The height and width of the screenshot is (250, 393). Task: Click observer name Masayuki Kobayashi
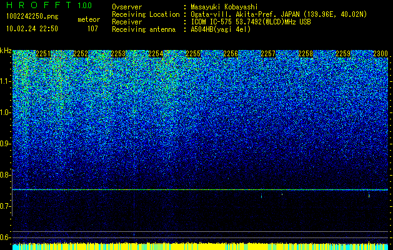pos(224,7)
